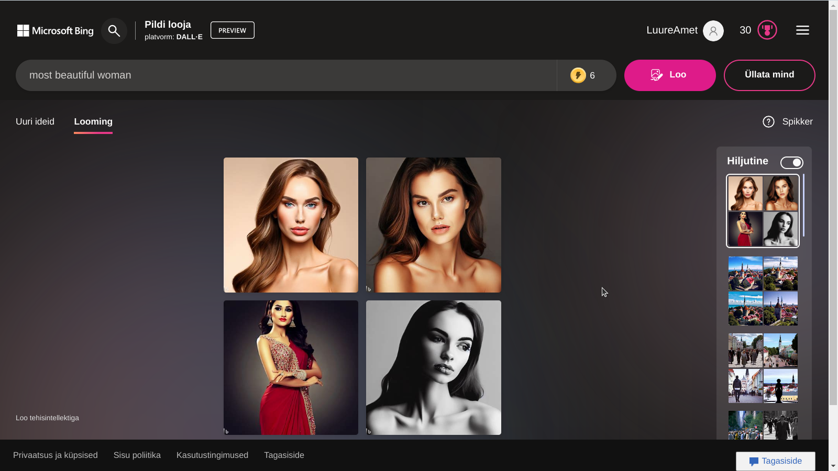
Task: Toggle the Hiljutine switch
Action: 791,163
